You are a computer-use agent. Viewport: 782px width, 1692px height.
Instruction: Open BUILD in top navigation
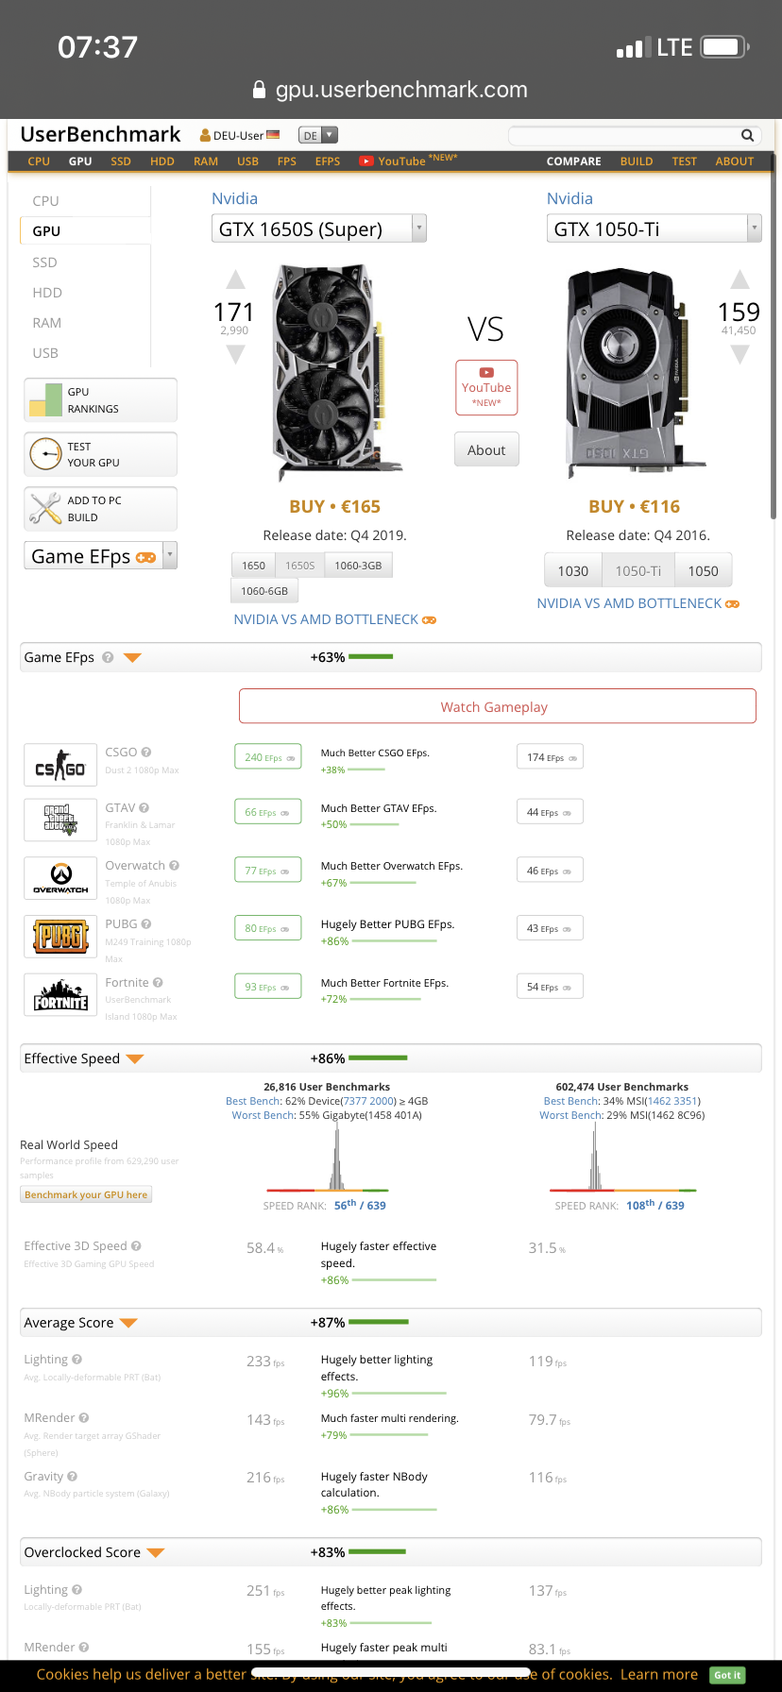click(637, 161)
